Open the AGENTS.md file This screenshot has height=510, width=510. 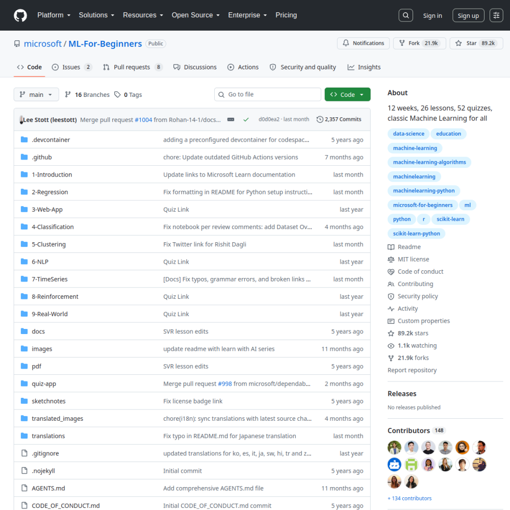[x=48, y=488]
